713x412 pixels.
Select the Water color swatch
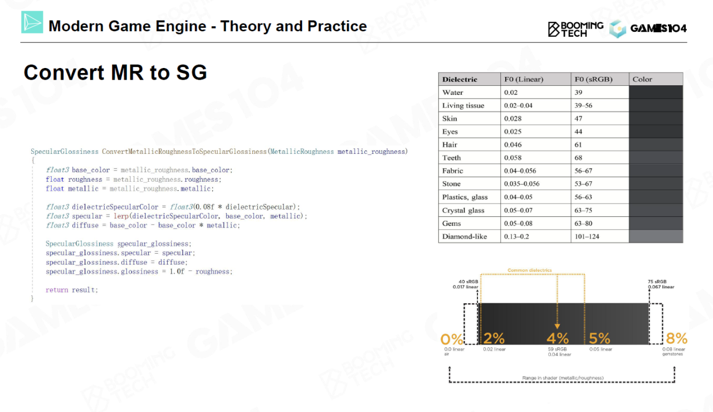[x=656, y=93]
